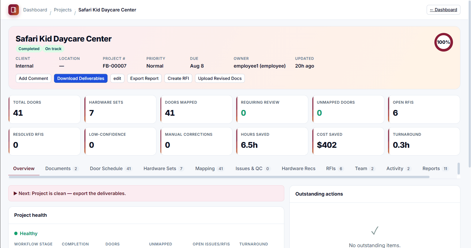471x248 pixels.
Task: Click the owner employee1 (employee) value
Action: (x=260, y=66)
